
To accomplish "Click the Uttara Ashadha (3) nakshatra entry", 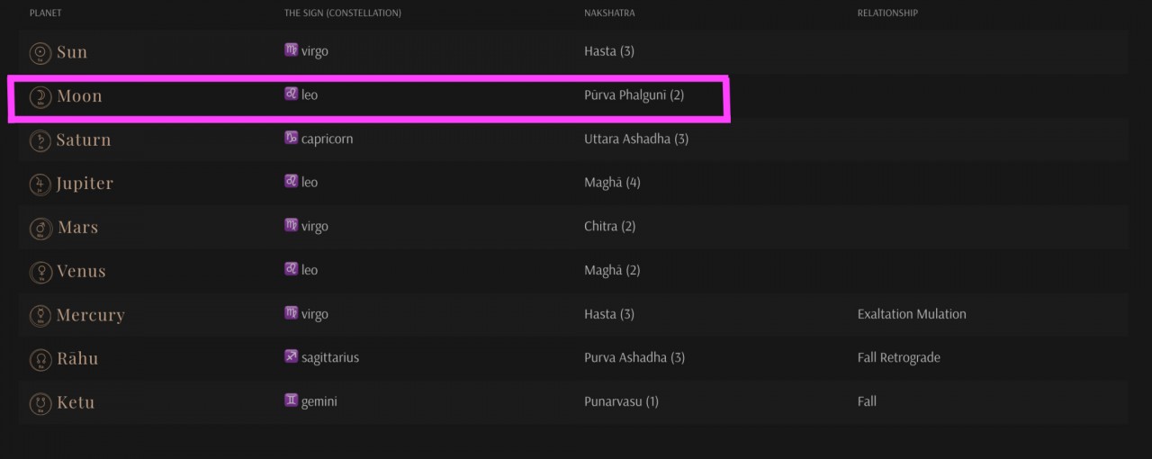I will tap(635, 139).
